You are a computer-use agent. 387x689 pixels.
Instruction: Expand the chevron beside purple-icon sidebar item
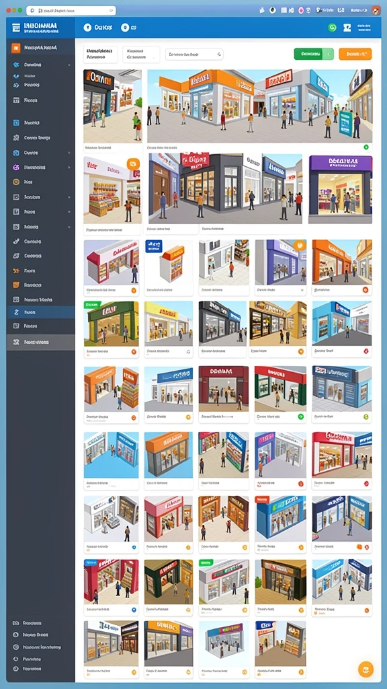pyautogui.click(x=69, y=168)
